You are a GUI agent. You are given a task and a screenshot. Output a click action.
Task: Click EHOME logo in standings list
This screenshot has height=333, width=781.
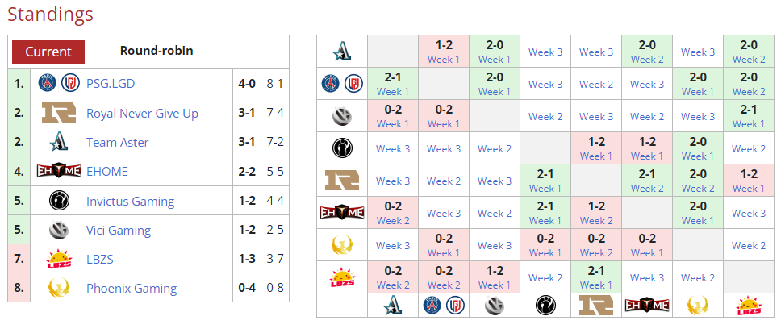click(x=59, y=171)
